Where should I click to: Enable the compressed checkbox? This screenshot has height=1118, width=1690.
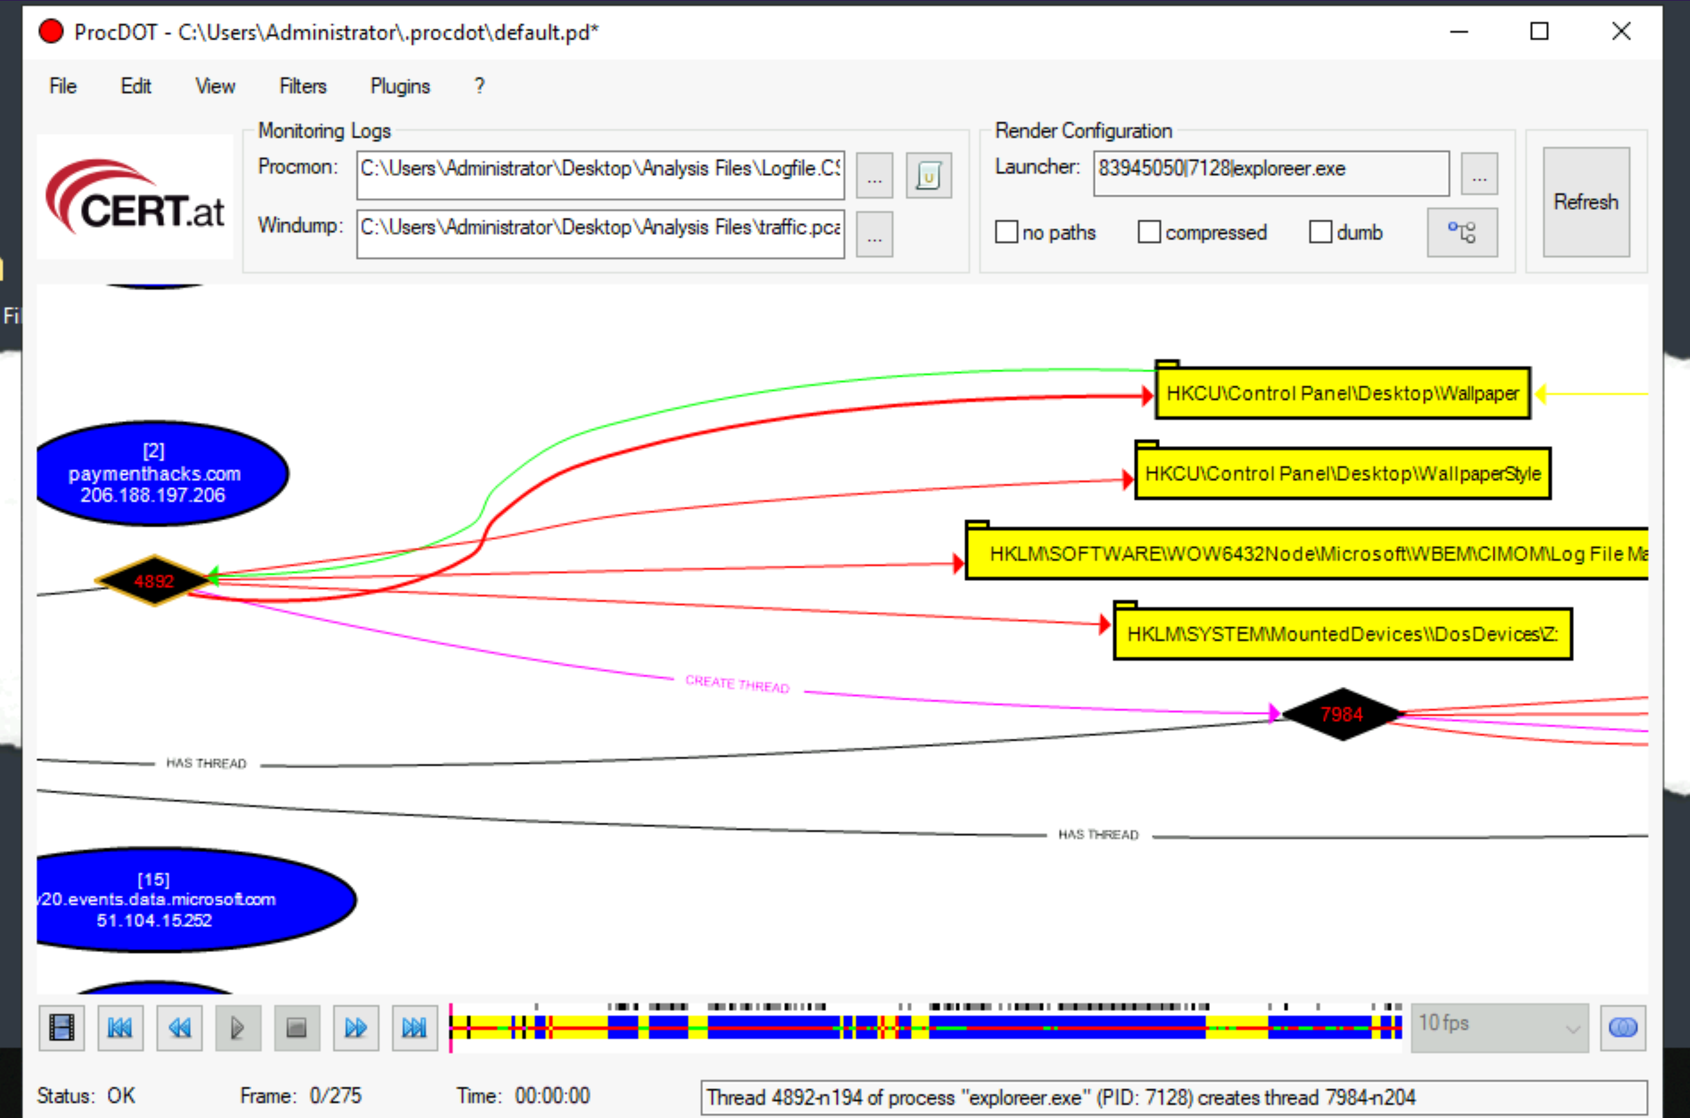pos(1149,232)
